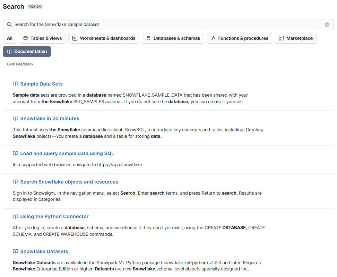Click the book icon beside Using the Python Connector
The width and height of the screenshot is (337, 277).
click(x=15, y=216)
